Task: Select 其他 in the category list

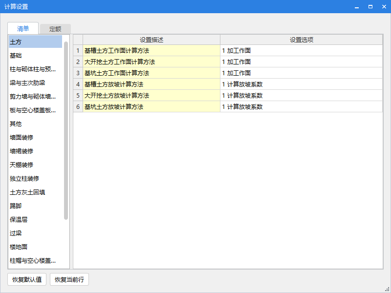Action: tap(35, 124)
